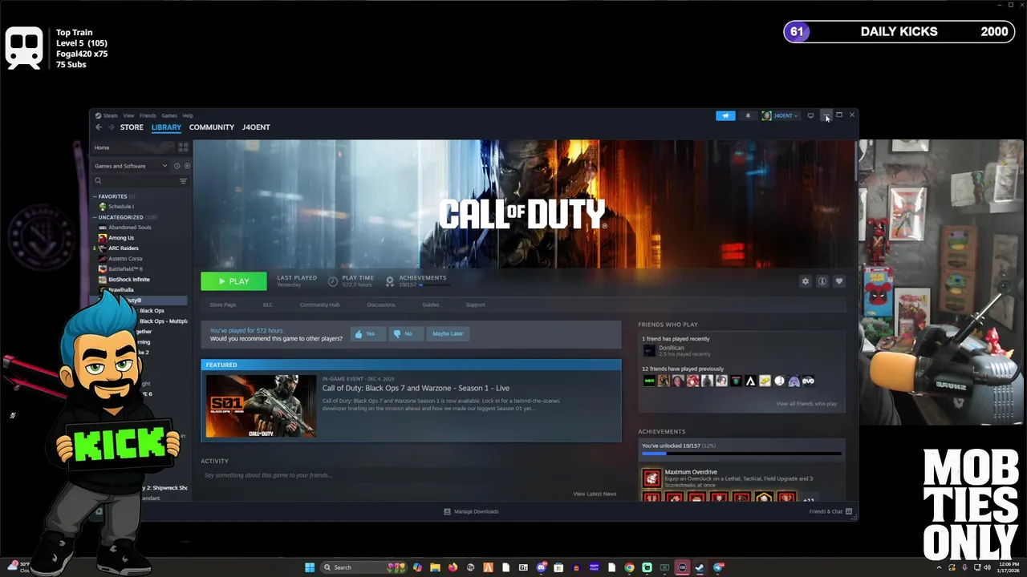This screenshot has height=577, width=1027.
Task: Sort library by recent activity clock icon
Action: 177,166
